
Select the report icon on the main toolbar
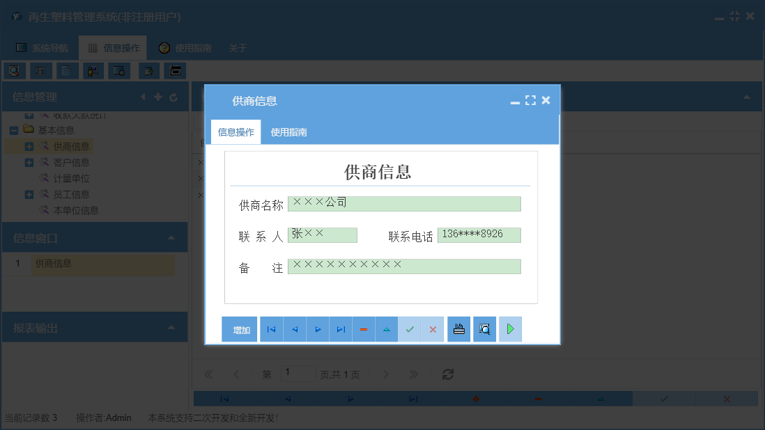(40, 70)
